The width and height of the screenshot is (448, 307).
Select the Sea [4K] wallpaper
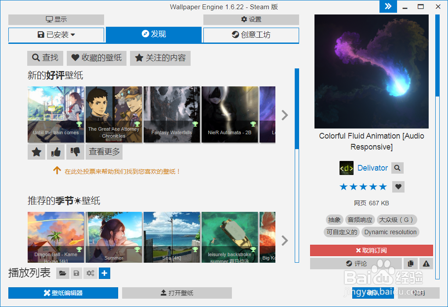(172, 237)
